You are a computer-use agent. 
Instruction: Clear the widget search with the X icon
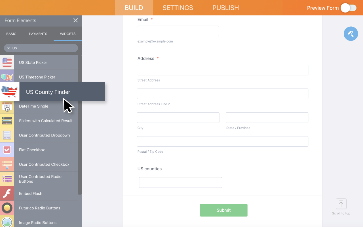pos(9,48)
